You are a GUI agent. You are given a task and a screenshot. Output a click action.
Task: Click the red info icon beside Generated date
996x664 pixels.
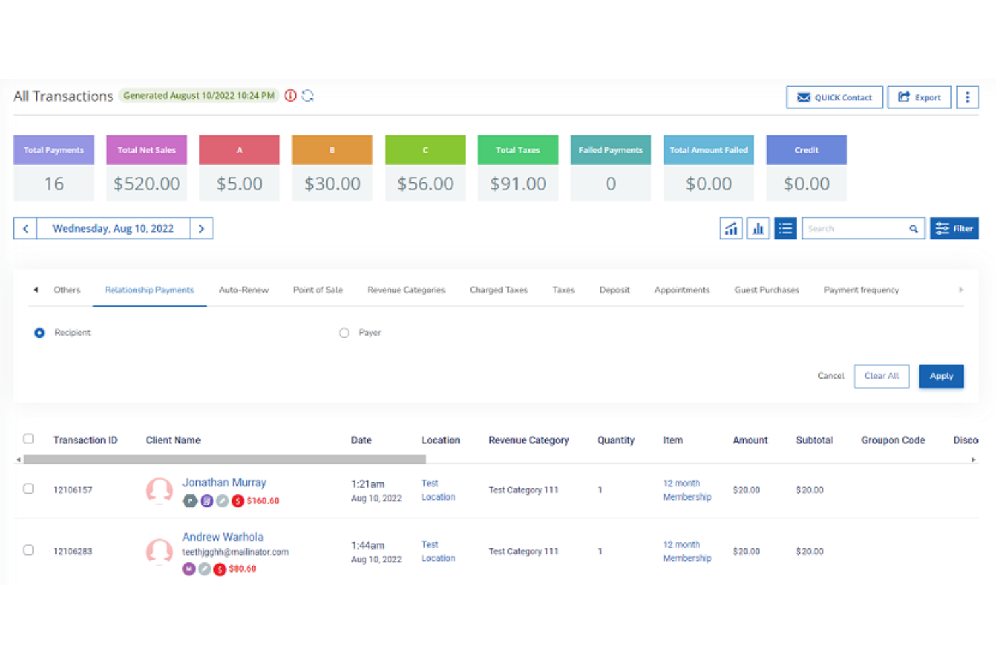(290, 96)
